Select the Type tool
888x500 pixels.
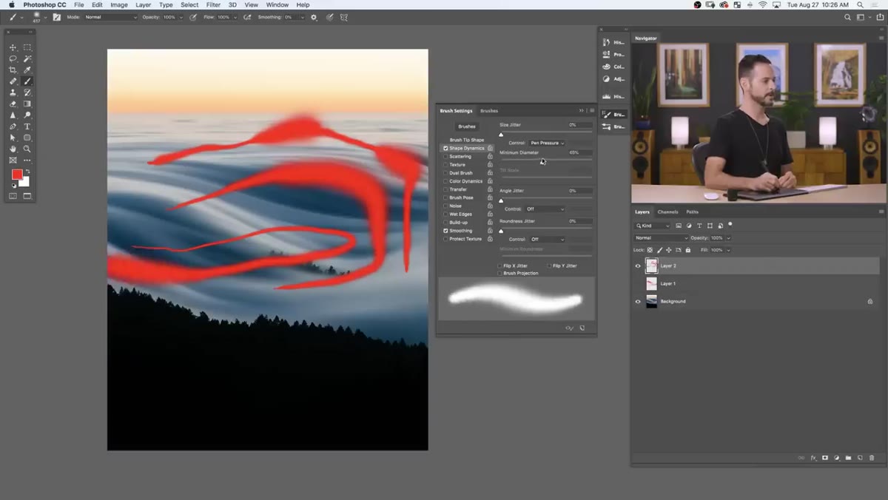click(x=27, y=126)
